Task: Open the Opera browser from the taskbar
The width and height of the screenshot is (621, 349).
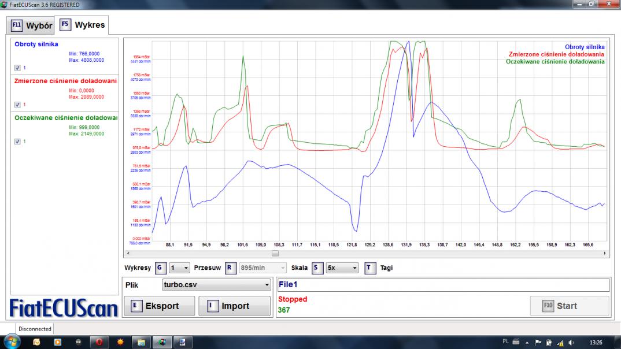Action: [99, 342]
